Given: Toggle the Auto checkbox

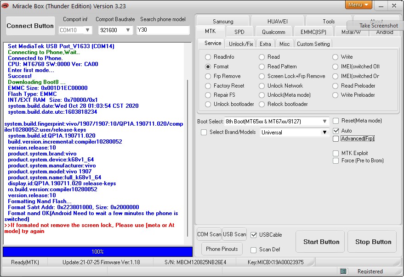Looking at the screenshot, I should pyautogui.click(x=336, y=131).
